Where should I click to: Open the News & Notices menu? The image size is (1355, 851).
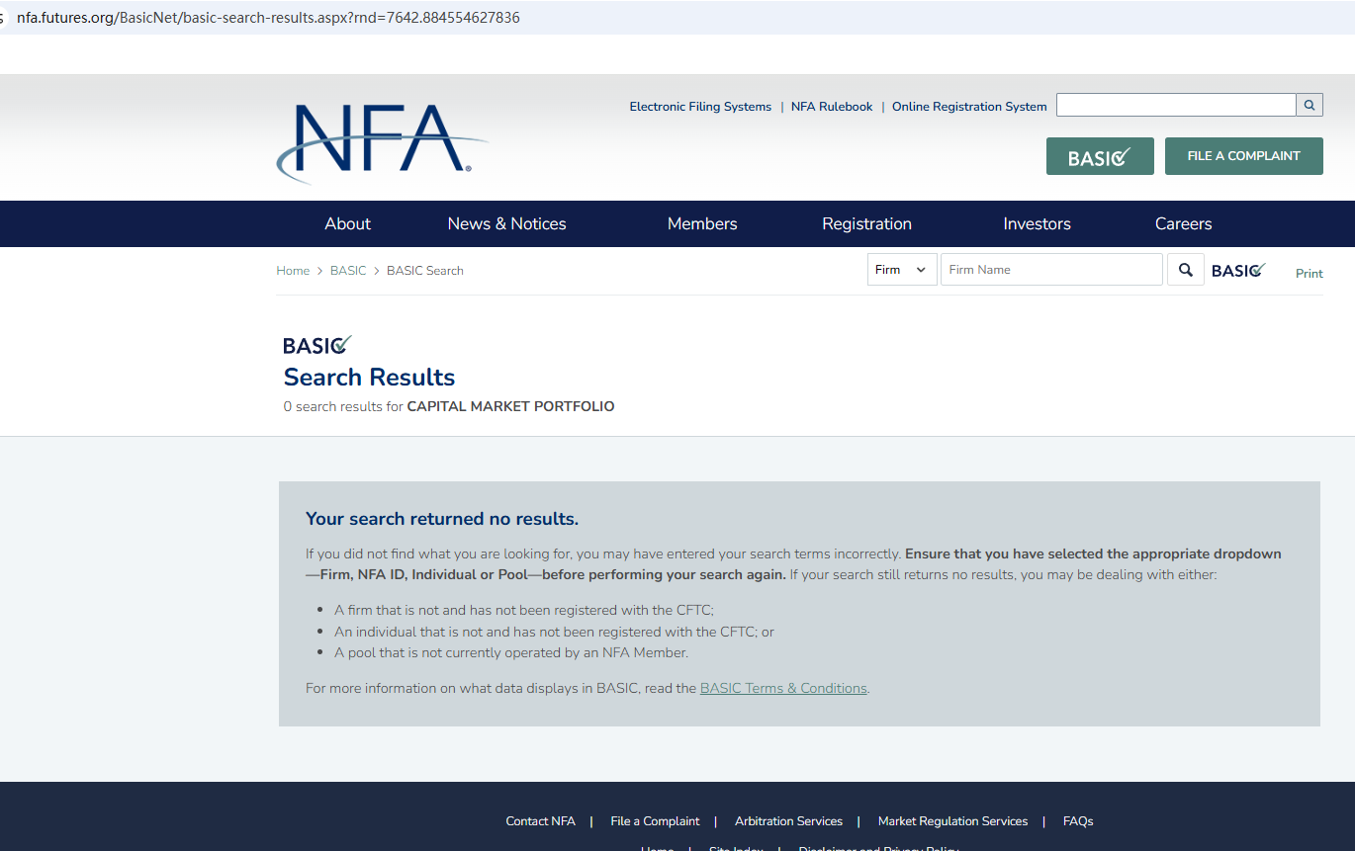click(x=506, y=223)
